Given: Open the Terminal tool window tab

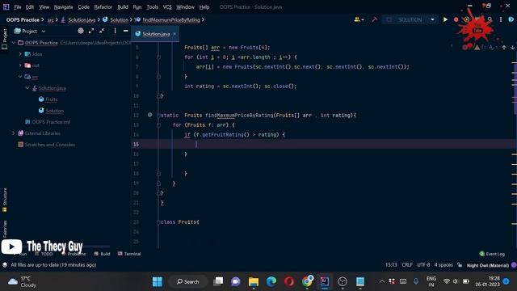Looking at the screenshot, I should [129, 254].
